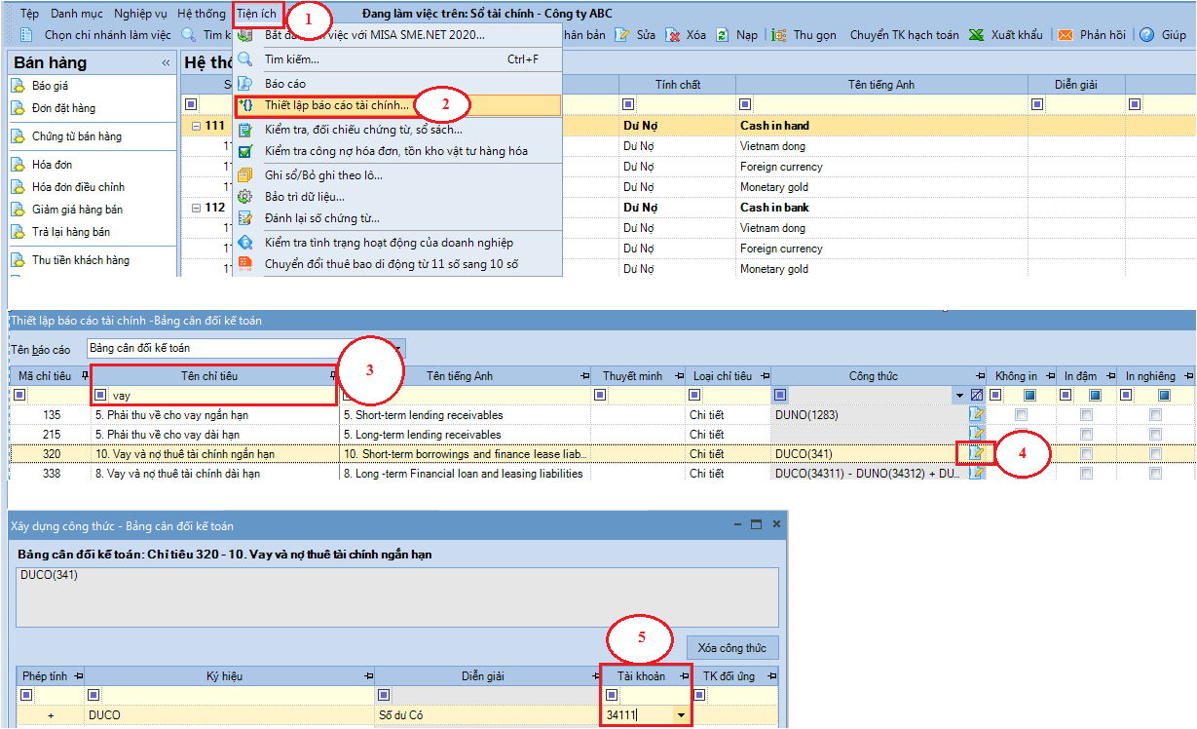Click Chuyển TK hạch toán toolbar button
1197x729 pixels.
point(904,35)
